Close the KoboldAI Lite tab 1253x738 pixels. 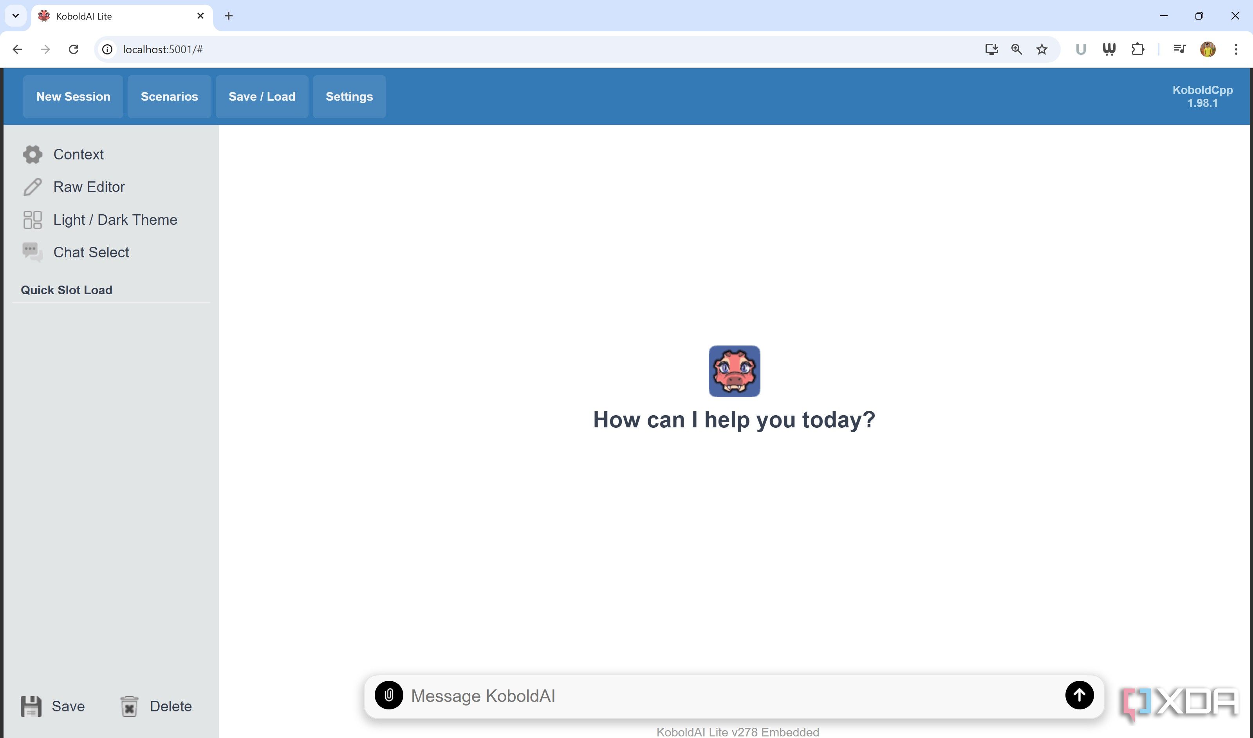tap(200, 16)
